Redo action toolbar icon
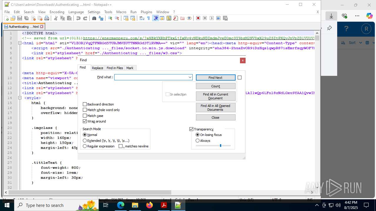Image resolution: width=376 pixels, height=211 pixels. click(x=85, y=18)
